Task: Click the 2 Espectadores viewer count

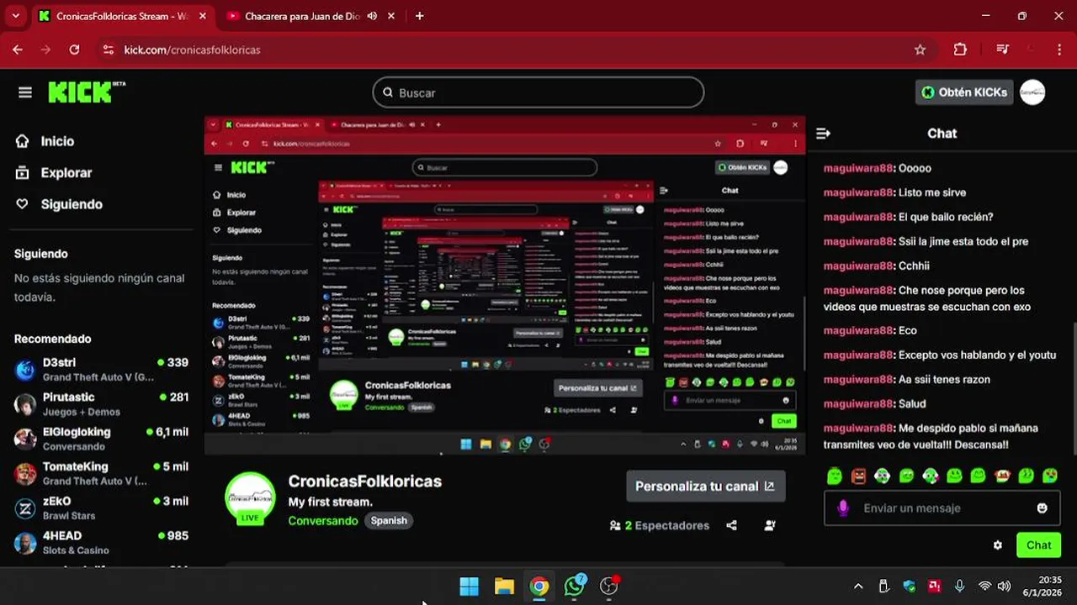Action: coord(660,525)
